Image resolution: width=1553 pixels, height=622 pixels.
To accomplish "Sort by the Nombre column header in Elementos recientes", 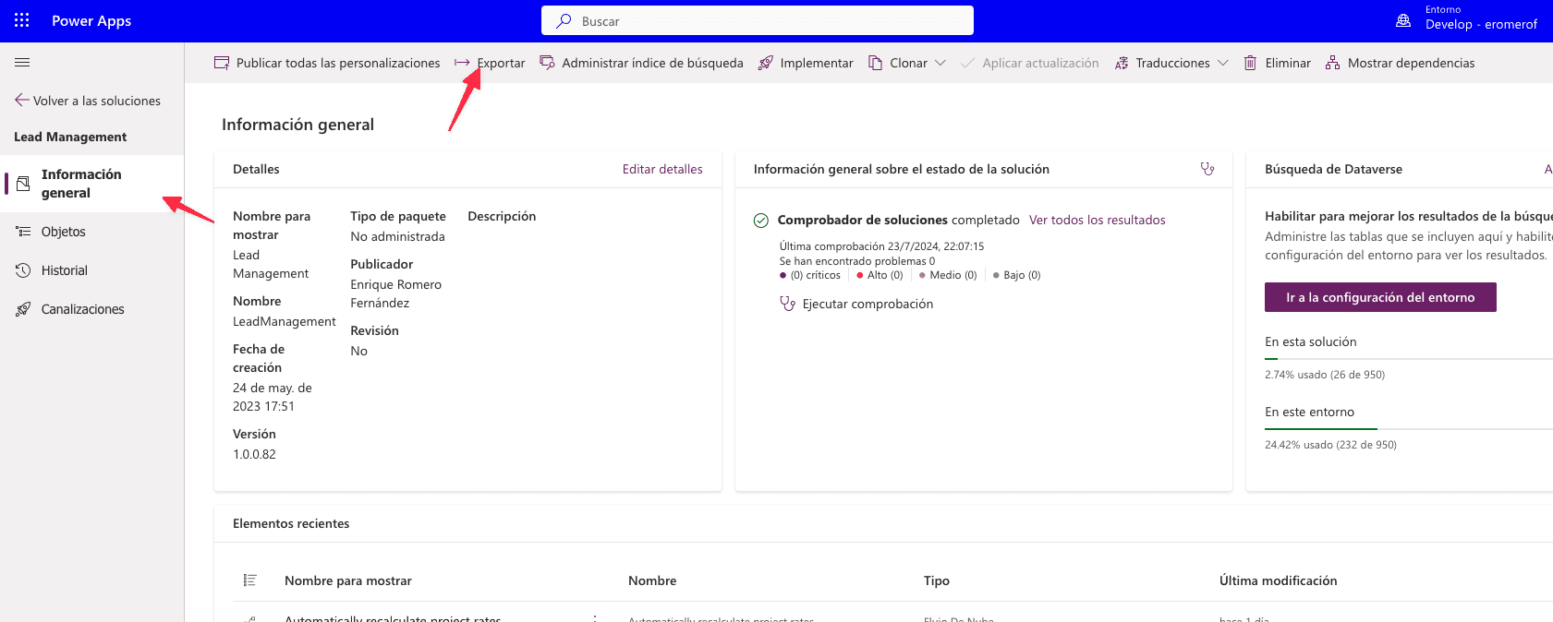I will pos(652,580).
